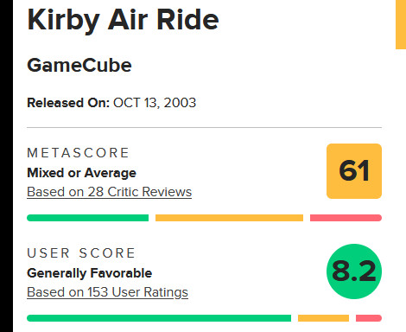Click the Generally Favorable rating text
406x332 pixels.
[89, 273]
